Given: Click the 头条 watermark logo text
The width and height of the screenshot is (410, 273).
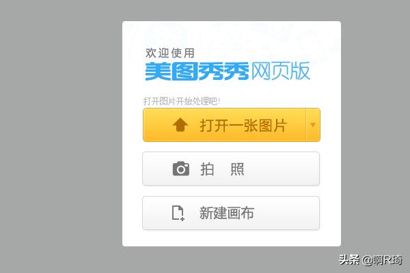Looking at the screenshot, I should coord(349,259).
